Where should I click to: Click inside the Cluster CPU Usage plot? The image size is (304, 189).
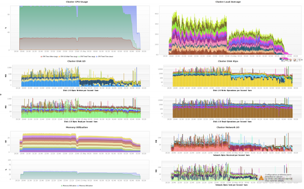[80, 28]
